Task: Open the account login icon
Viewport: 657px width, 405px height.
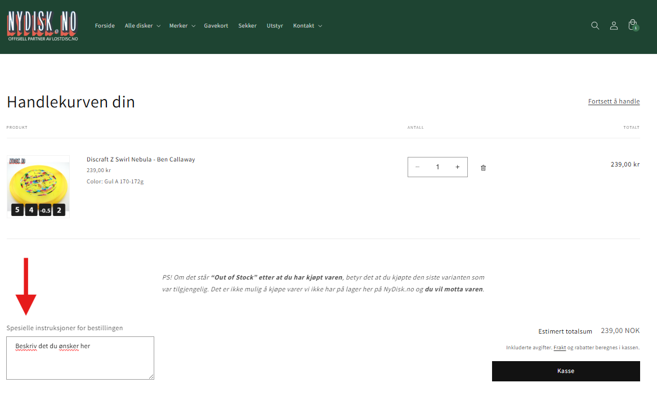Action: click(x=614, y=26)
